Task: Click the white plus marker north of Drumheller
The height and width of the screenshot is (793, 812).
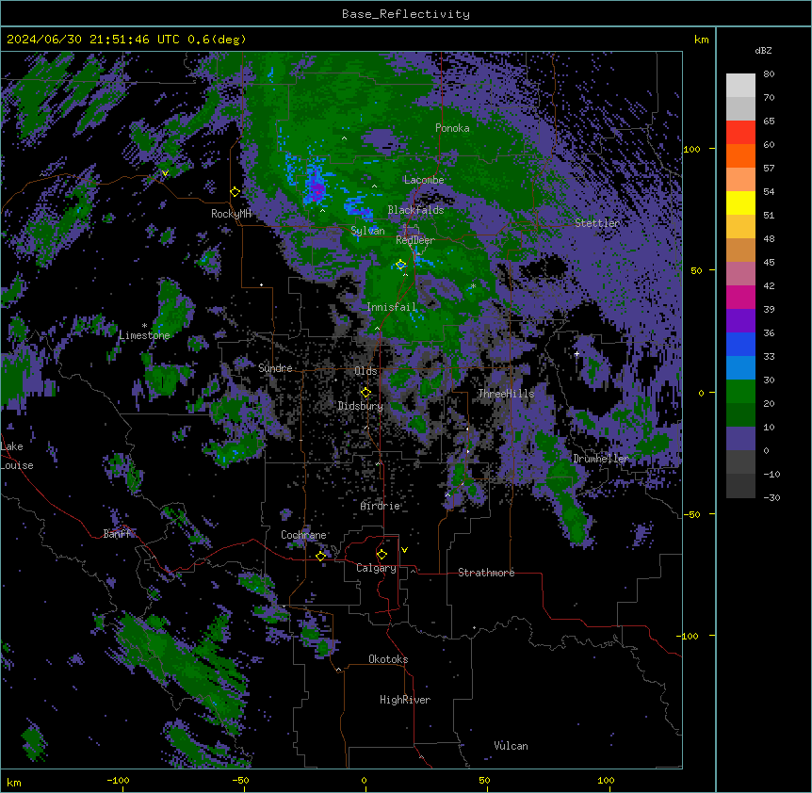Action: click(x=577, y=354)
